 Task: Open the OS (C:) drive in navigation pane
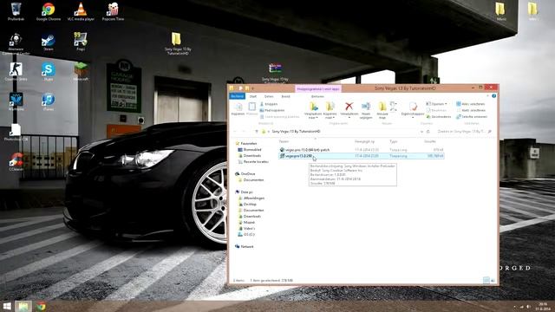(x=246, y=234)
